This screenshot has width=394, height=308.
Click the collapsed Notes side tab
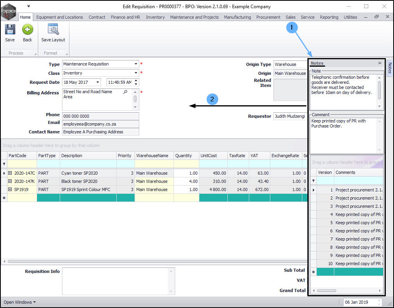pos(389,68)
